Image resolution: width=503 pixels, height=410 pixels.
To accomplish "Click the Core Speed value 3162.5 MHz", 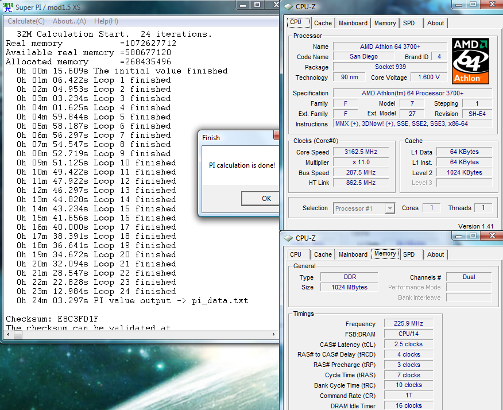I will (361, 152).
